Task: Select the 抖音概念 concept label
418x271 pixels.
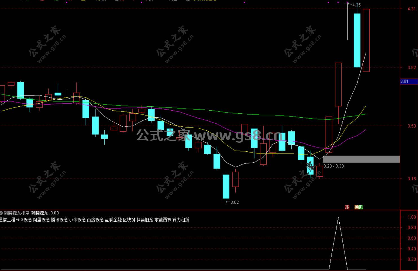Action: [145, 220]
